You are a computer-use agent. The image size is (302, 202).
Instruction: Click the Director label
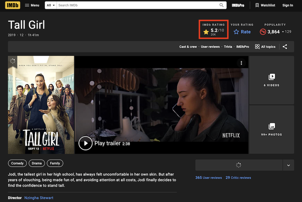pos(15,198)
